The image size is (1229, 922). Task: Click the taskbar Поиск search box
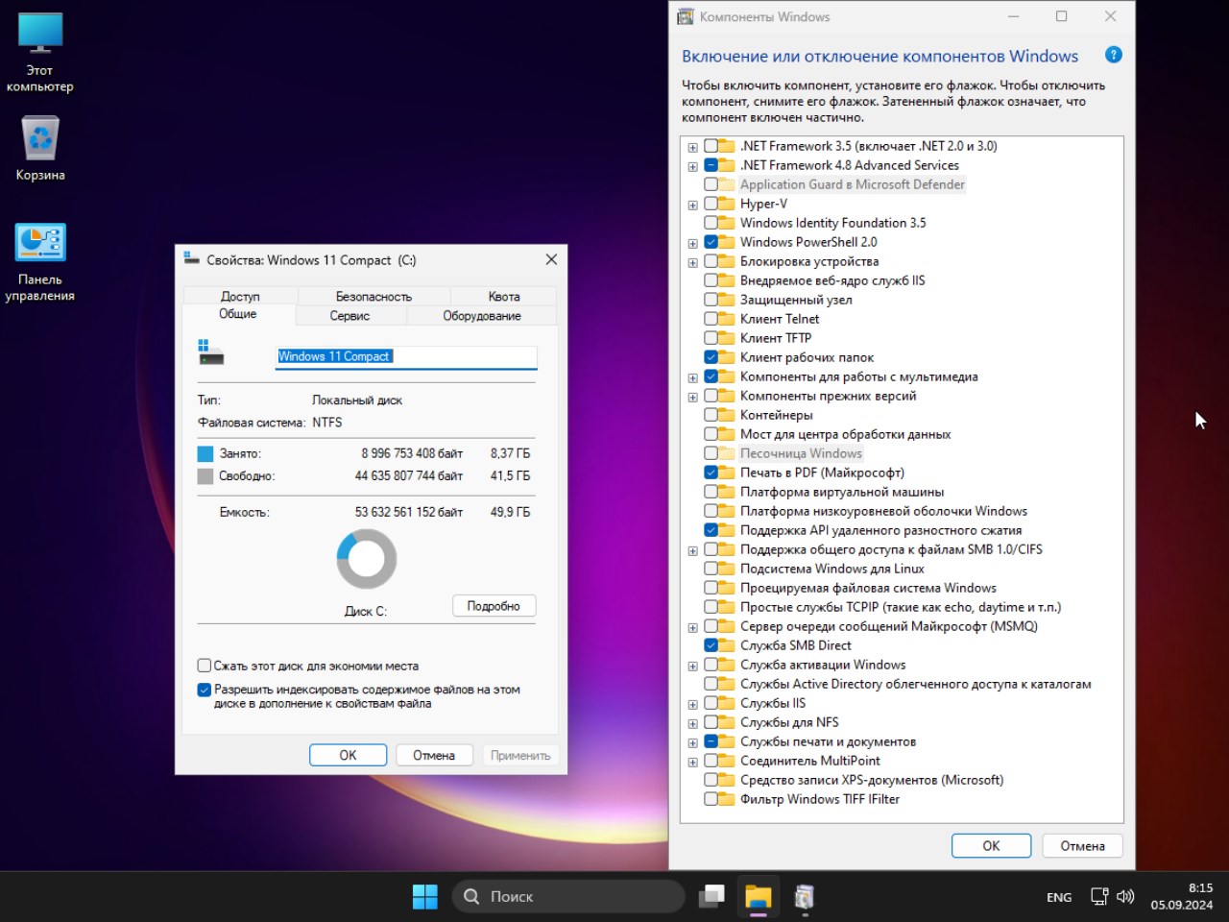(x=567, y=896)
